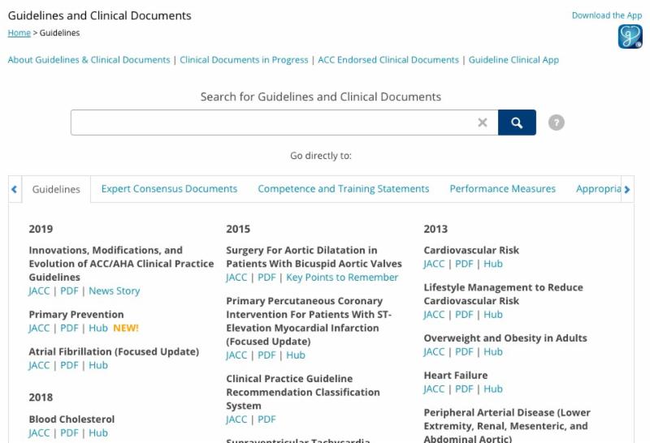Open ACC Endorsed Clinical Documents link
The image size is (650, 443).
tap(388, 60)
